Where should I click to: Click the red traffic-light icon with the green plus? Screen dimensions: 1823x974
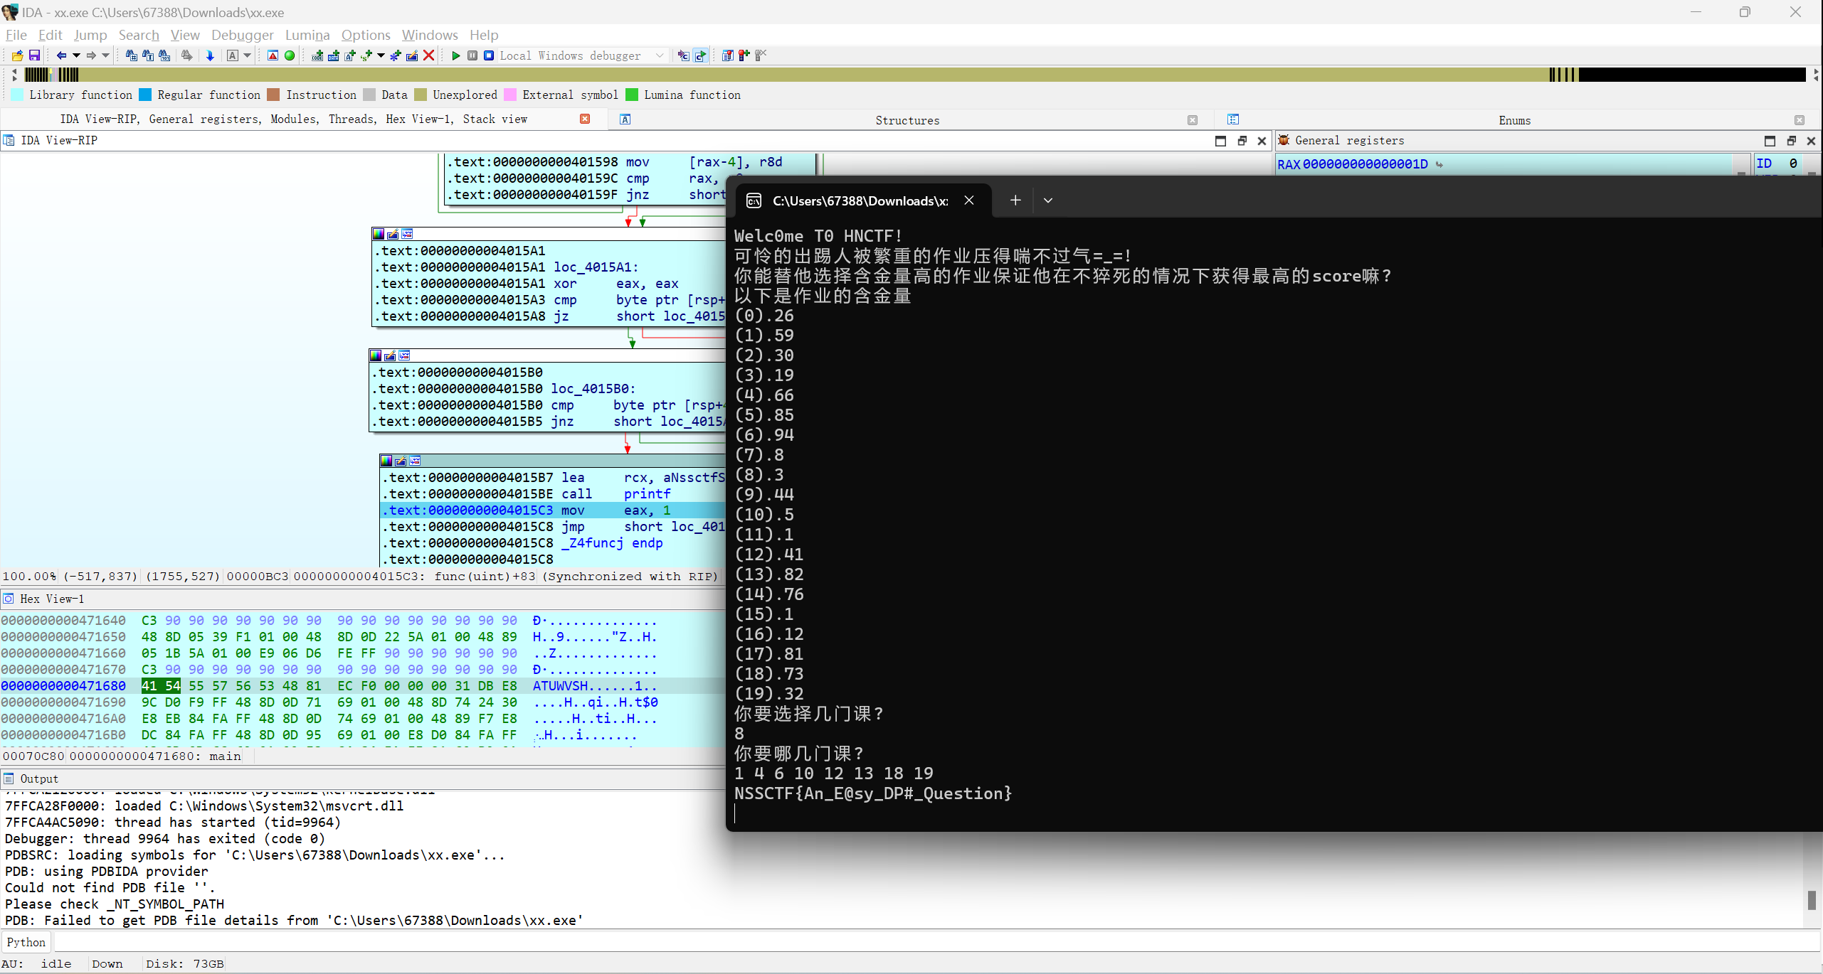pyautogui.click(x=744, y=55)
